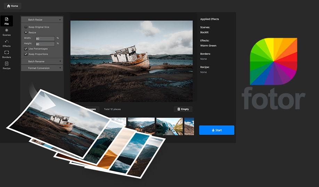Click the Home button
This screenshot has height=187, width=319.
coord(13,6)
